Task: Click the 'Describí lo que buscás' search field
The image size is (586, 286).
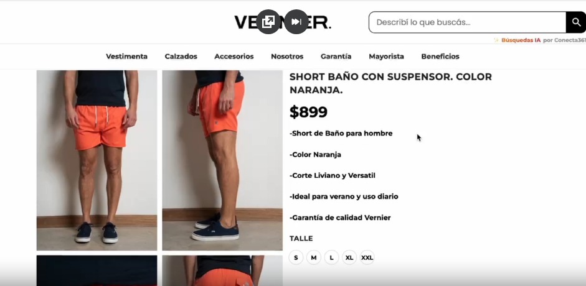Action: click(x=467, y=22)
